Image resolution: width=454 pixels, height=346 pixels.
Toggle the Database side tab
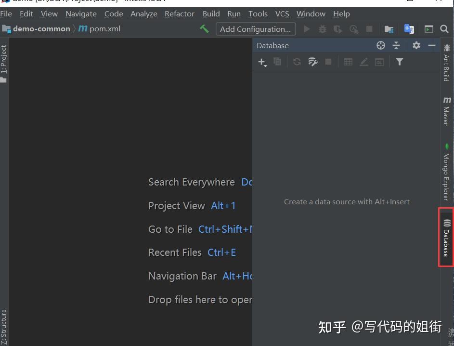pos(446,238)
